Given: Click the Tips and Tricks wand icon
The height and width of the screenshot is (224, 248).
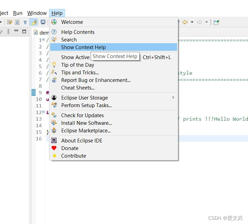Looking at the screenshot, I should pyautogui.click(x=54, y=72).
